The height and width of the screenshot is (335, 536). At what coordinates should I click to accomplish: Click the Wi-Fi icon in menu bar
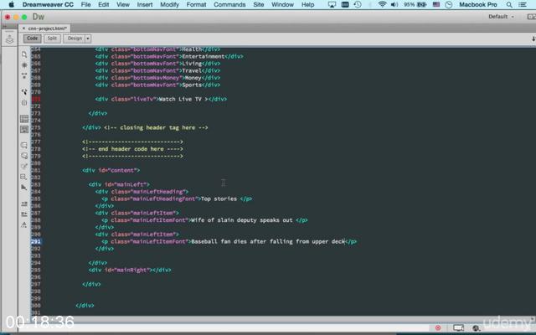click(x=383, y=4)
